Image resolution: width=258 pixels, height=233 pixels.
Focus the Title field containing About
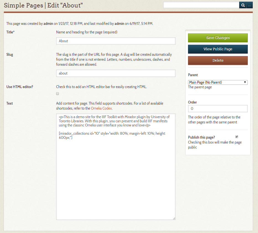click(116, 41)
